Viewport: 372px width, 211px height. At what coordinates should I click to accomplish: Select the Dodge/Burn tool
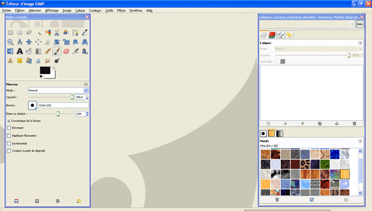[57, 61]
